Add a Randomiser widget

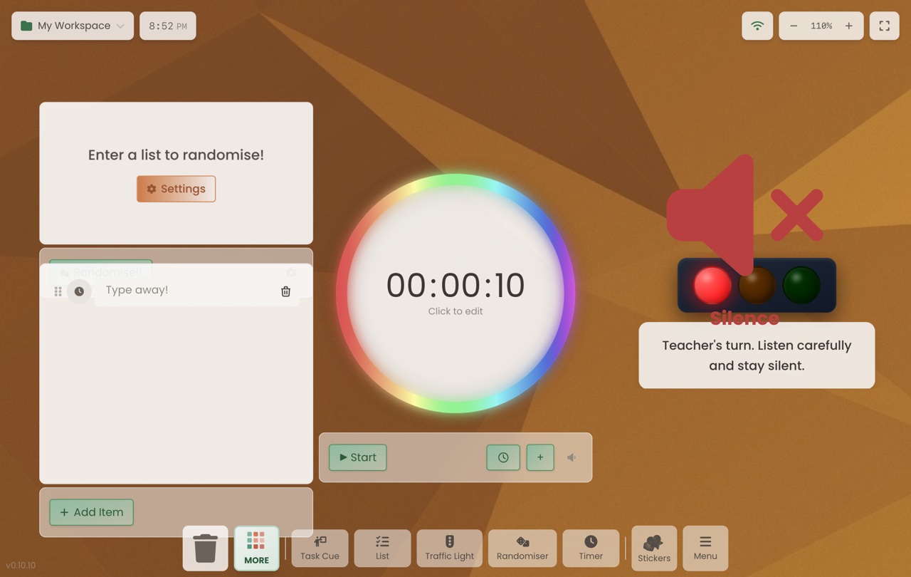click(x=522, y=549)
